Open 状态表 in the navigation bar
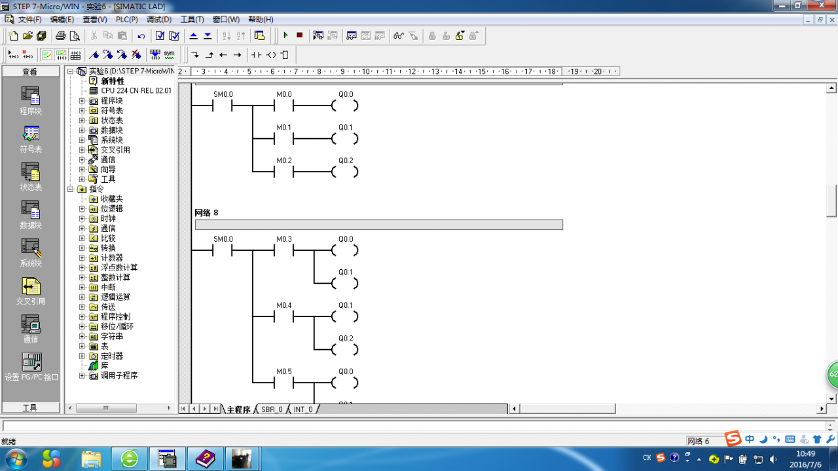The image size is (838, 471). pos(31,178)
